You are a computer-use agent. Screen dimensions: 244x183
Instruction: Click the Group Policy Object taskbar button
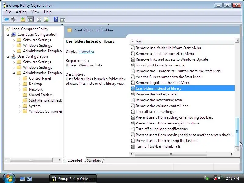tap(73, 178)
